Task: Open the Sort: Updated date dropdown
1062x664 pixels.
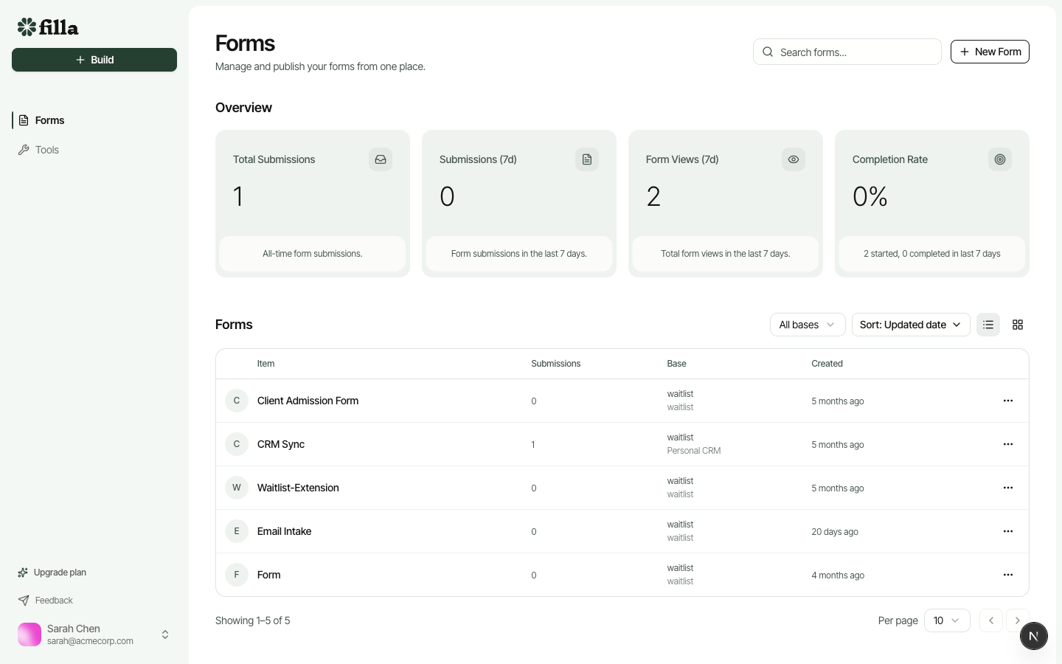Action: (x=911, y=325)
